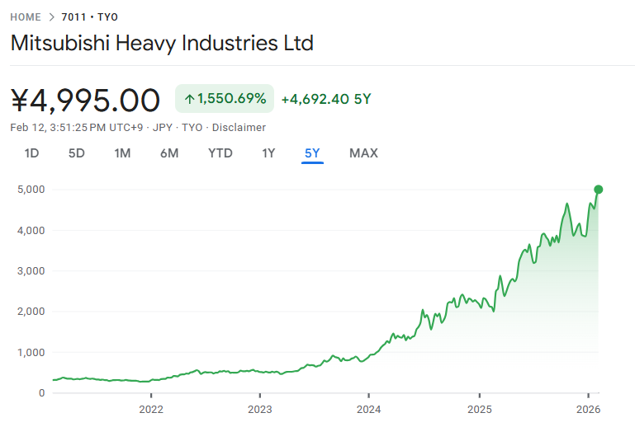The width and height of the screenshot is (635, 427).
Task: View the 1Y chart range
Action: coord(268,152)
